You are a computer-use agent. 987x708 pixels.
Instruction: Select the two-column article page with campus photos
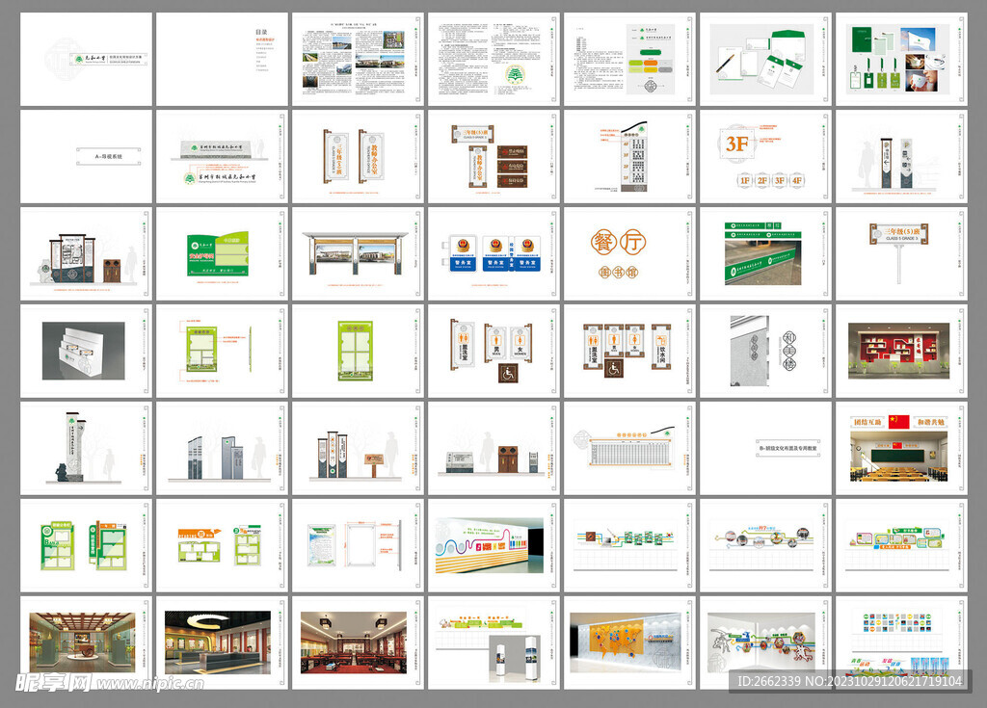pos(359,59)
